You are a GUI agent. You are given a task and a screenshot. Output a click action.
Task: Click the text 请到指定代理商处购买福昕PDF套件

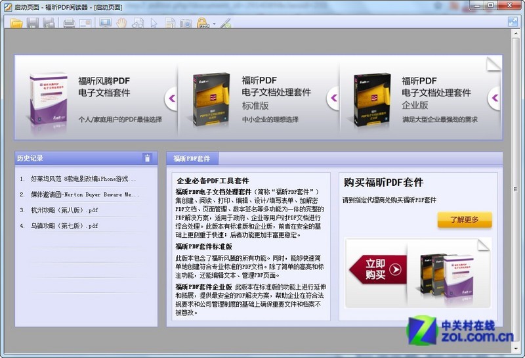click(x=389, y=200)
